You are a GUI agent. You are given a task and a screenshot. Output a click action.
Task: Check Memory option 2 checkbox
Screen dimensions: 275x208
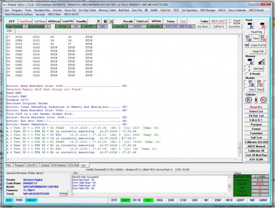(x=245, y=70)
